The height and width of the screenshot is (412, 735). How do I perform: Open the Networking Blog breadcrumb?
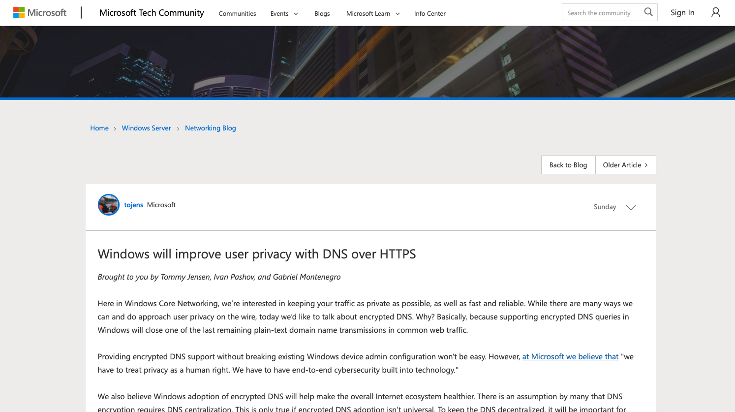[x=210, y=128]
